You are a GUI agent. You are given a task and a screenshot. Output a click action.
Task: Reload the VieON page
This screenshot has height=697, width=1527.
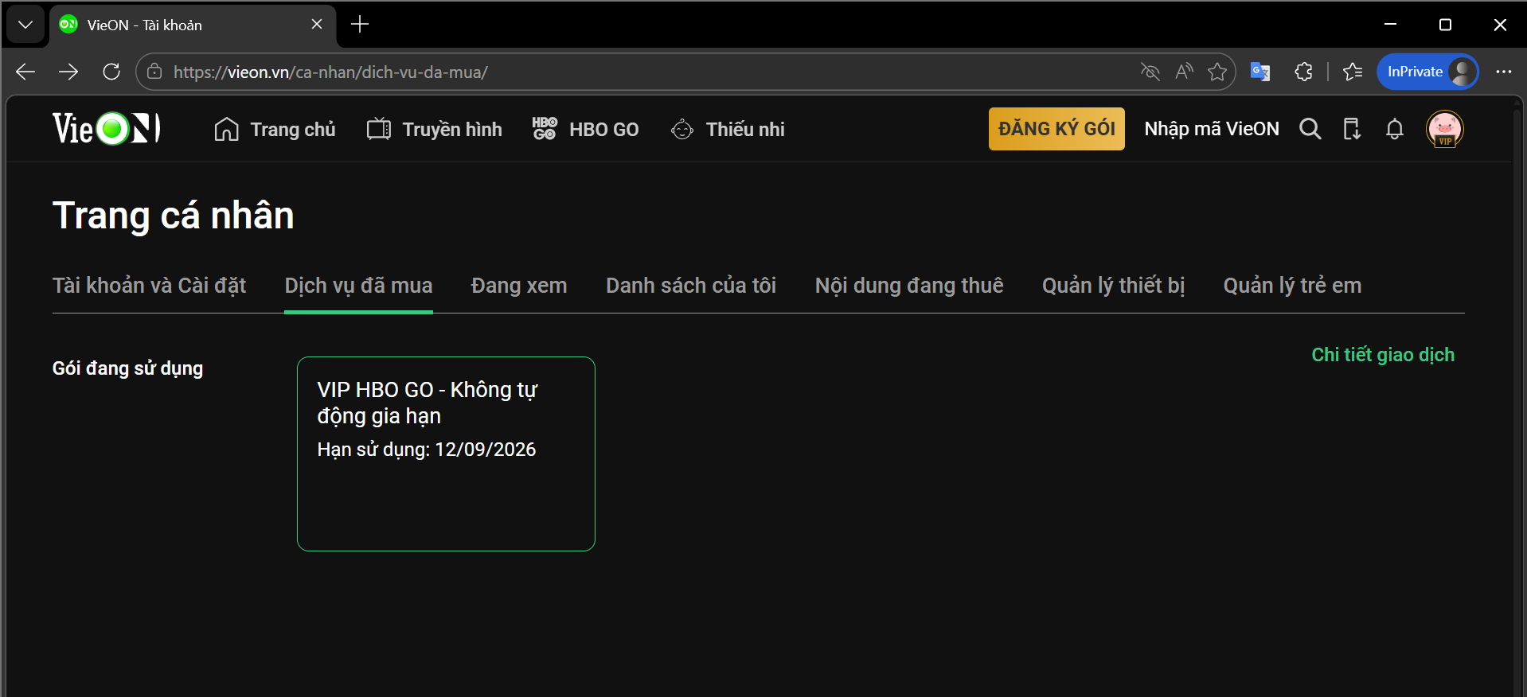point(111,72)
